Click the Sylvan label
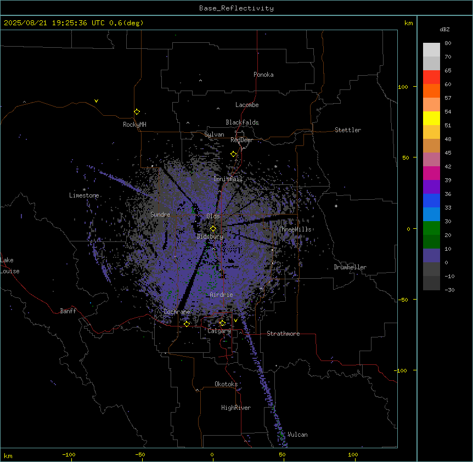 (x=214, y=134)
